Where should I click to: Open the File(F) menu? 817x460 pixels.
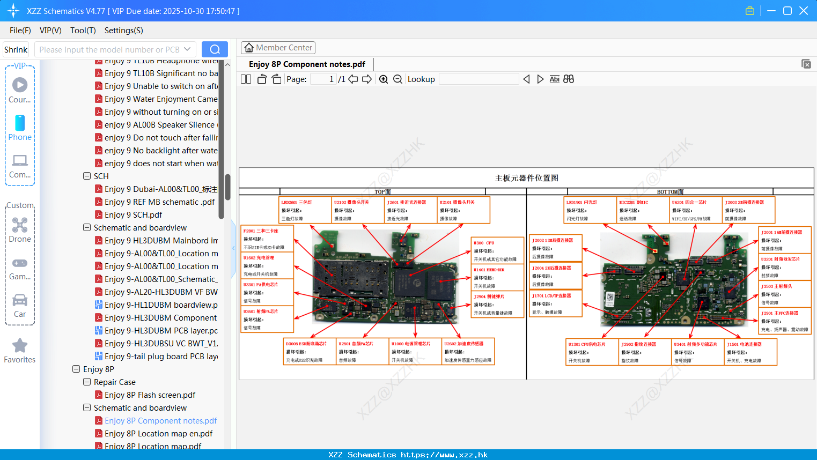tap(20, 31)
